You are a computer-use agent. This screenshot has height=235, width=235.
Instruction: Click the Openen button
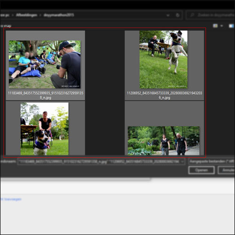[202, 170]
